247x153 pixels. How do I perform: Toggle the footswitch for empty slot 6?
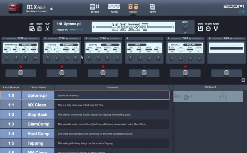point(226,73)
